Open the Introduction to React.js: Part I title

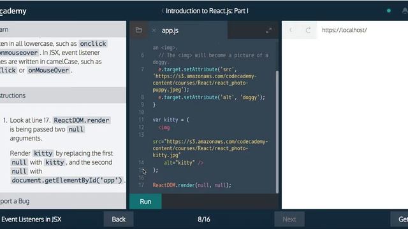point(207,11)
